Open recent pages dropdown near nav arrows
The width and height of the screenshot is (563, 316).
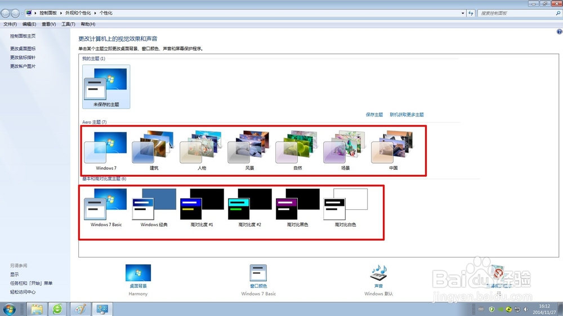23,13
